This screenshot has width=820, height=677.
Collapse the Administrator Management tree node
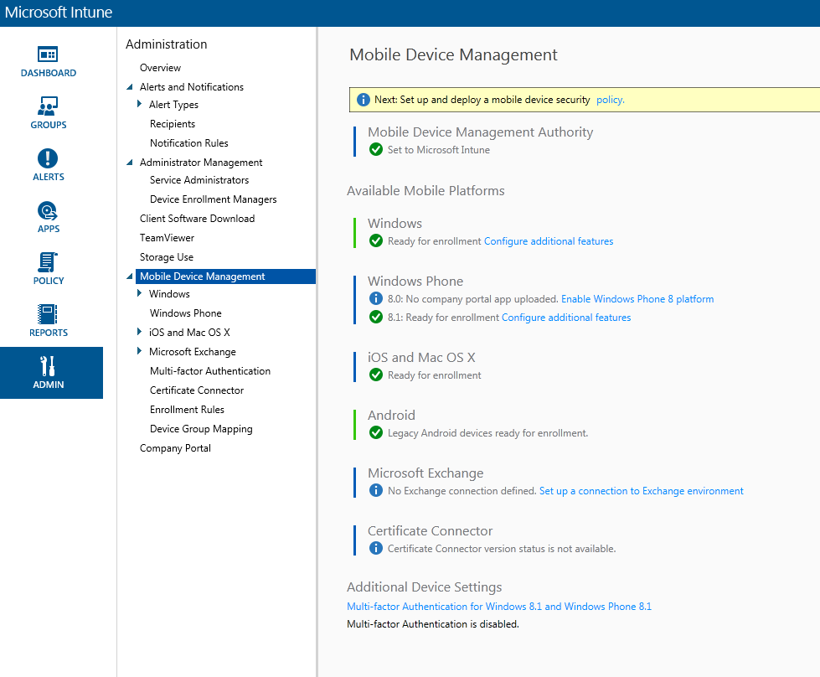130,163
